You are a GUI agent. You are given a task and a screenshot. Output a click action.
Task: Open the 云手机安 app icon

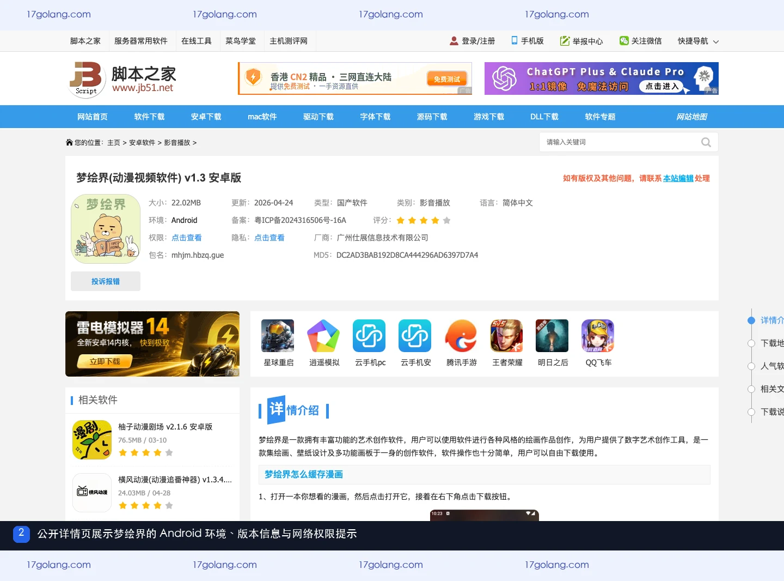[x=415, y=336]
